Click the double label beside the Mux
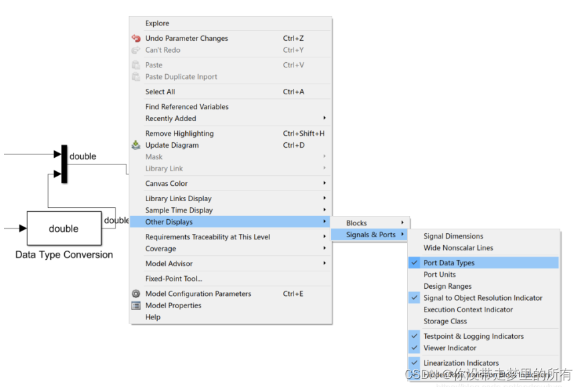 pos(83,156)
